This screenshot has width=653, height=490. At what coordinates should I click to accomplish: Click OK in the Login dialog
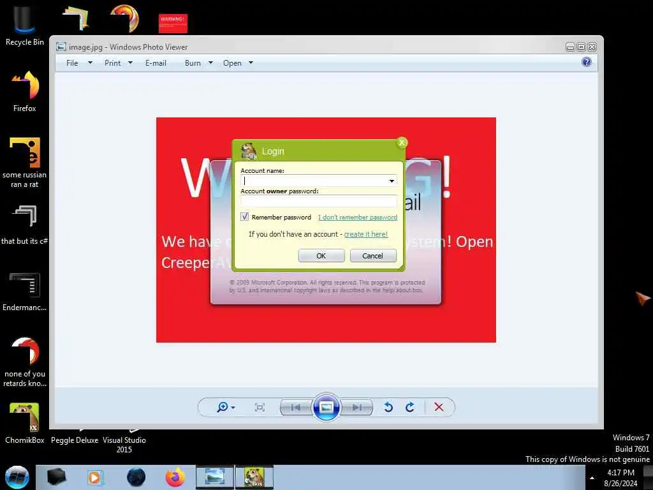point(321,256)
